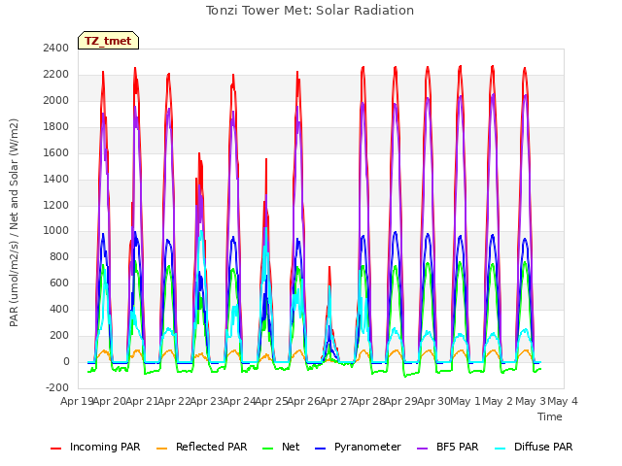Click the red Incoming PAR legend swatch

tap(56, 449)
